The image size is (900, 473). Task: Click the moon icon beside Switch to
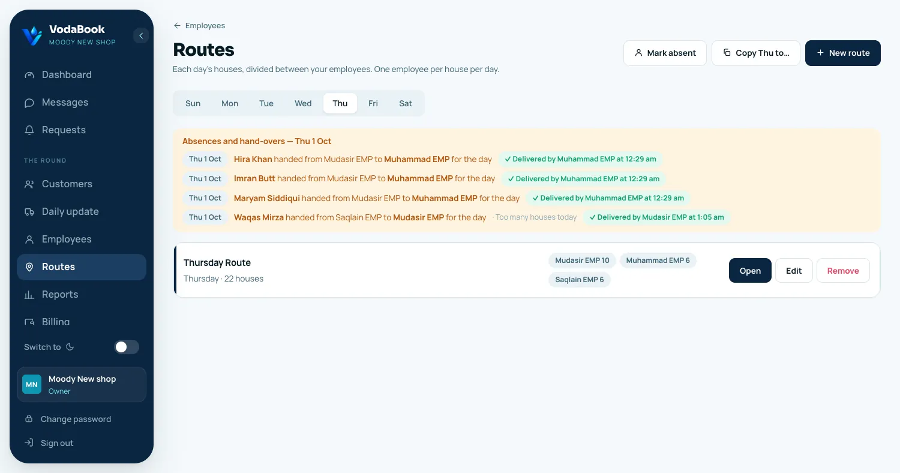(x=70, y=347)
